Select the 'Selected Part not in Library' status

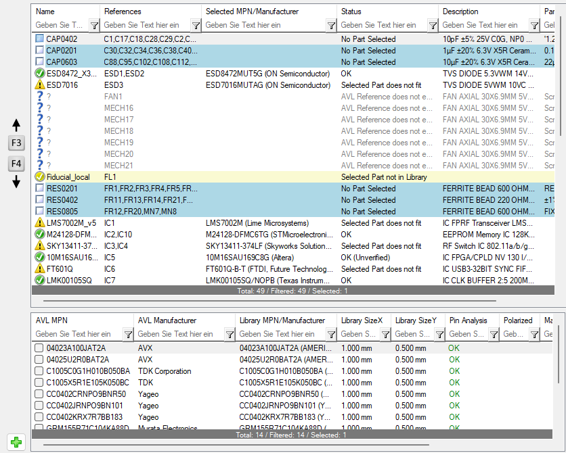click(384, 177)
